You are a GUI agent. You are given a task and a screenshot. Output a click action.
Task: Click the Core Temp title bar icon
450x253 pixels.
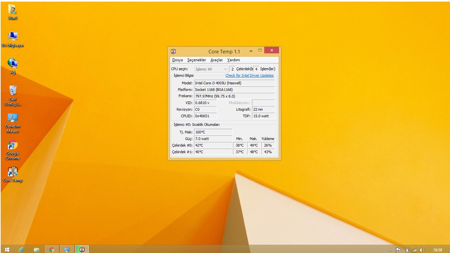[173, 51]
